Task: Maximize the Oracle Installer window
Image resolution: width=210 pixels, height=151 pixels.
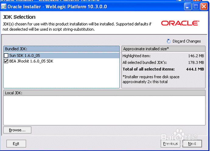Action: (196, 7)
